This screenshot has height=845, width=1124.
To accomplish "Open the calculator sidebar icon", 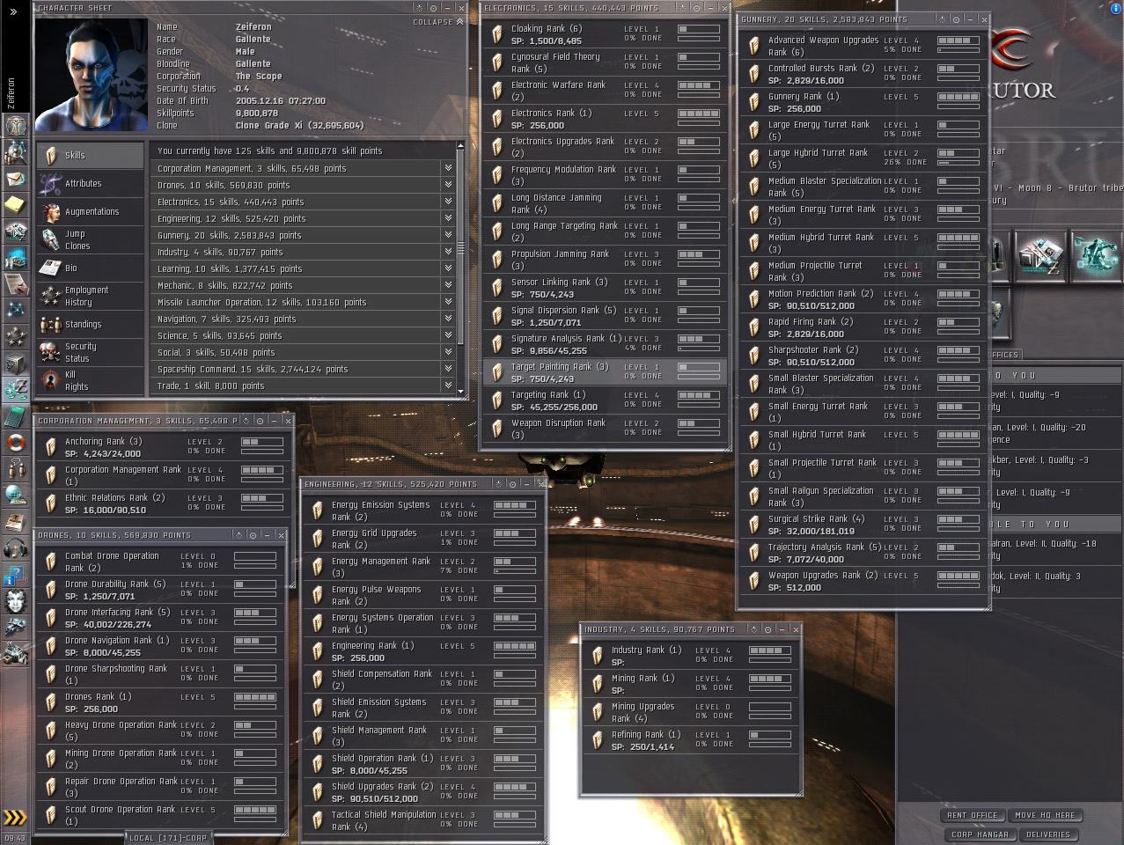I will pos(15,415).
